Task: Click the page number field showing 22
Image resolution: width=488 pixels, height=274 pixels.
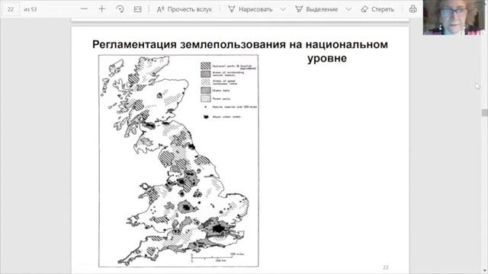Action: pyautogui.click(x=11, y=9)
